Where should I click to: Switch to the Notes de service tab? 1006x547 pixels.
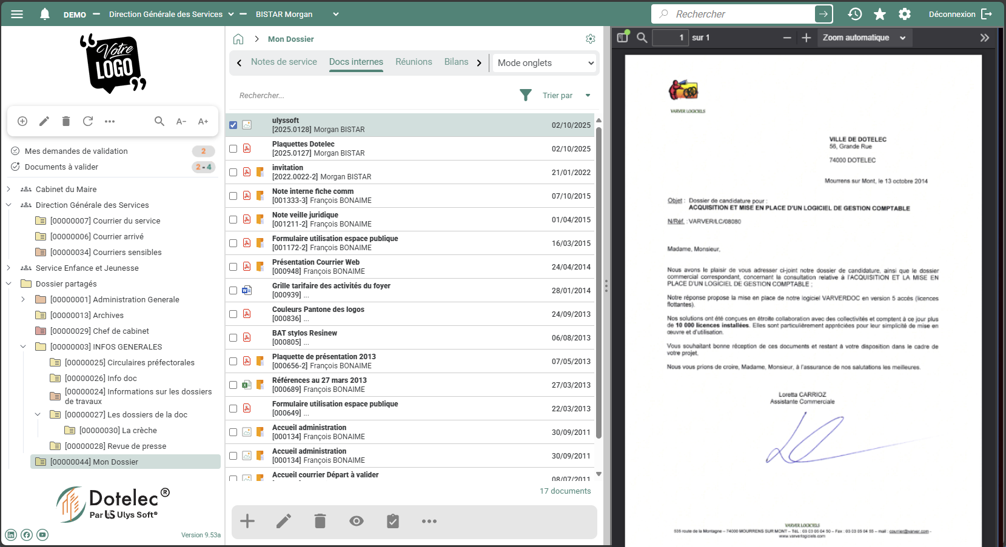[284, 62]
